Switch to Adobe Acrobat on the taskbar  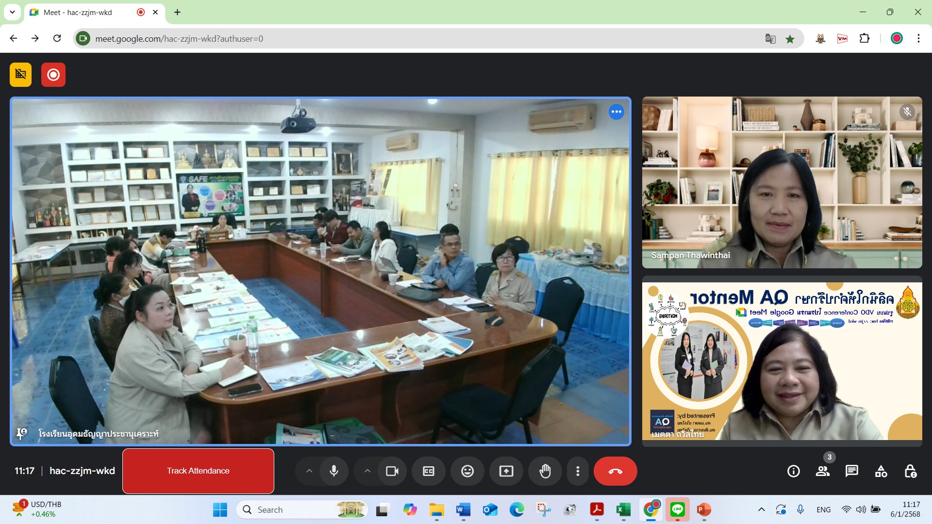[597, 509]
